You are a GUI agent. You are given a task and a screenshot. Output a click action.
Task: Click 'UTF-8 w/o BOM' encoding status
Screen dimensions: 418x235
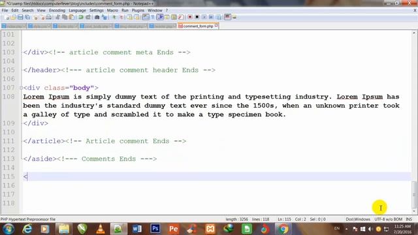click(388, 219)
